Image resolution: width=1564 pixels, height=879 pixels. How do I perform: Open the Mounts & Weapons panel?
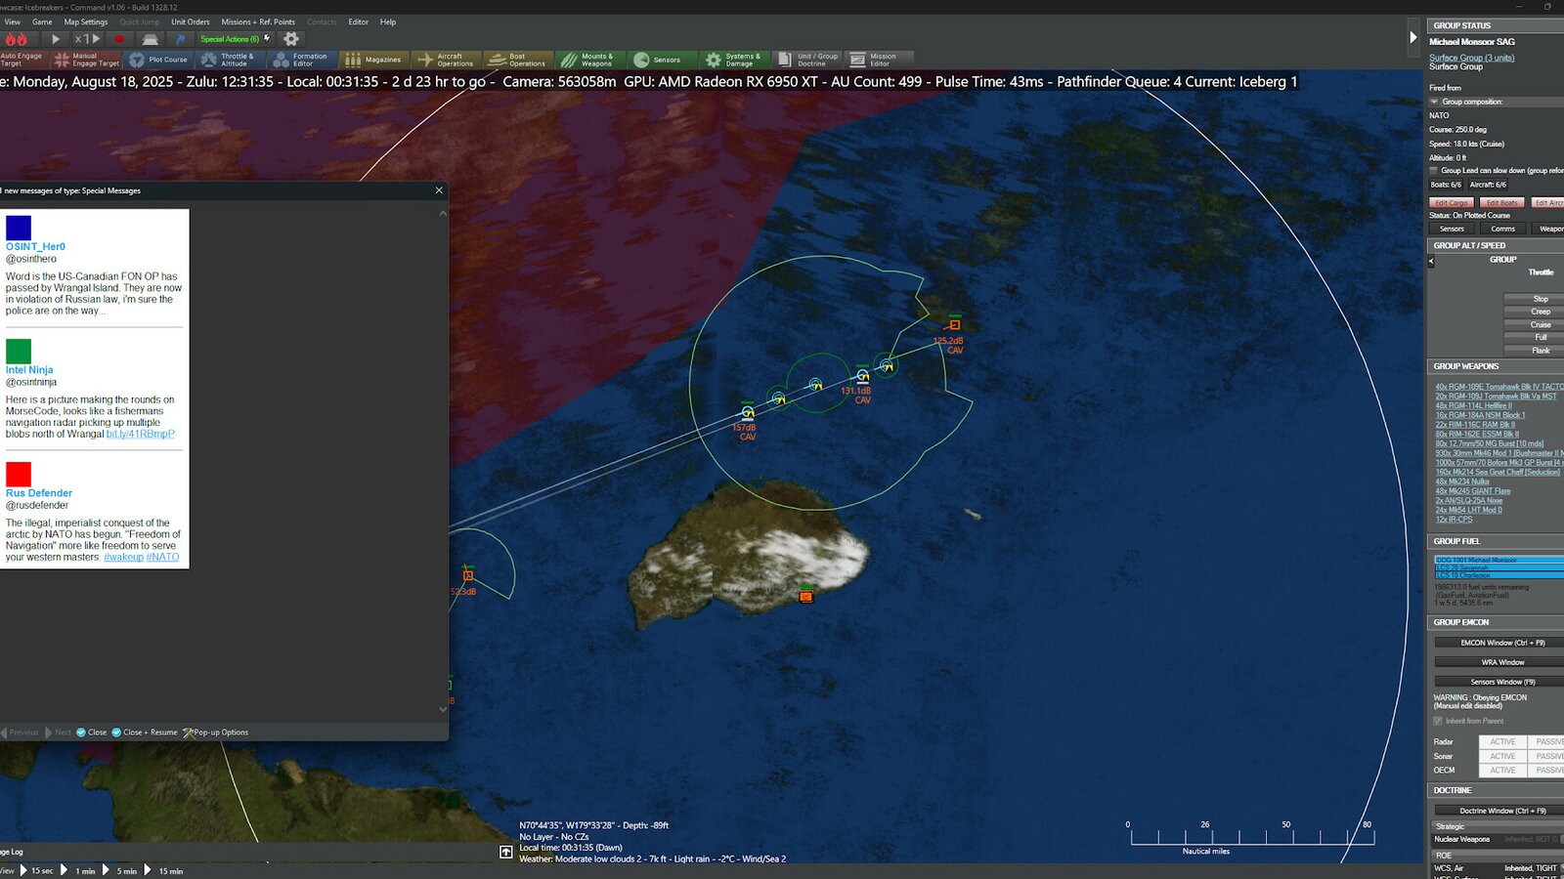coord(590,60)
